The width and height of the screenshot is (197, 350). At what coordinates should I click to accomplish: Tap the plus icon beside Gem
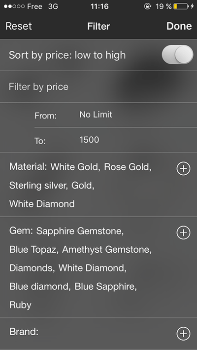[x=183, y=233]
